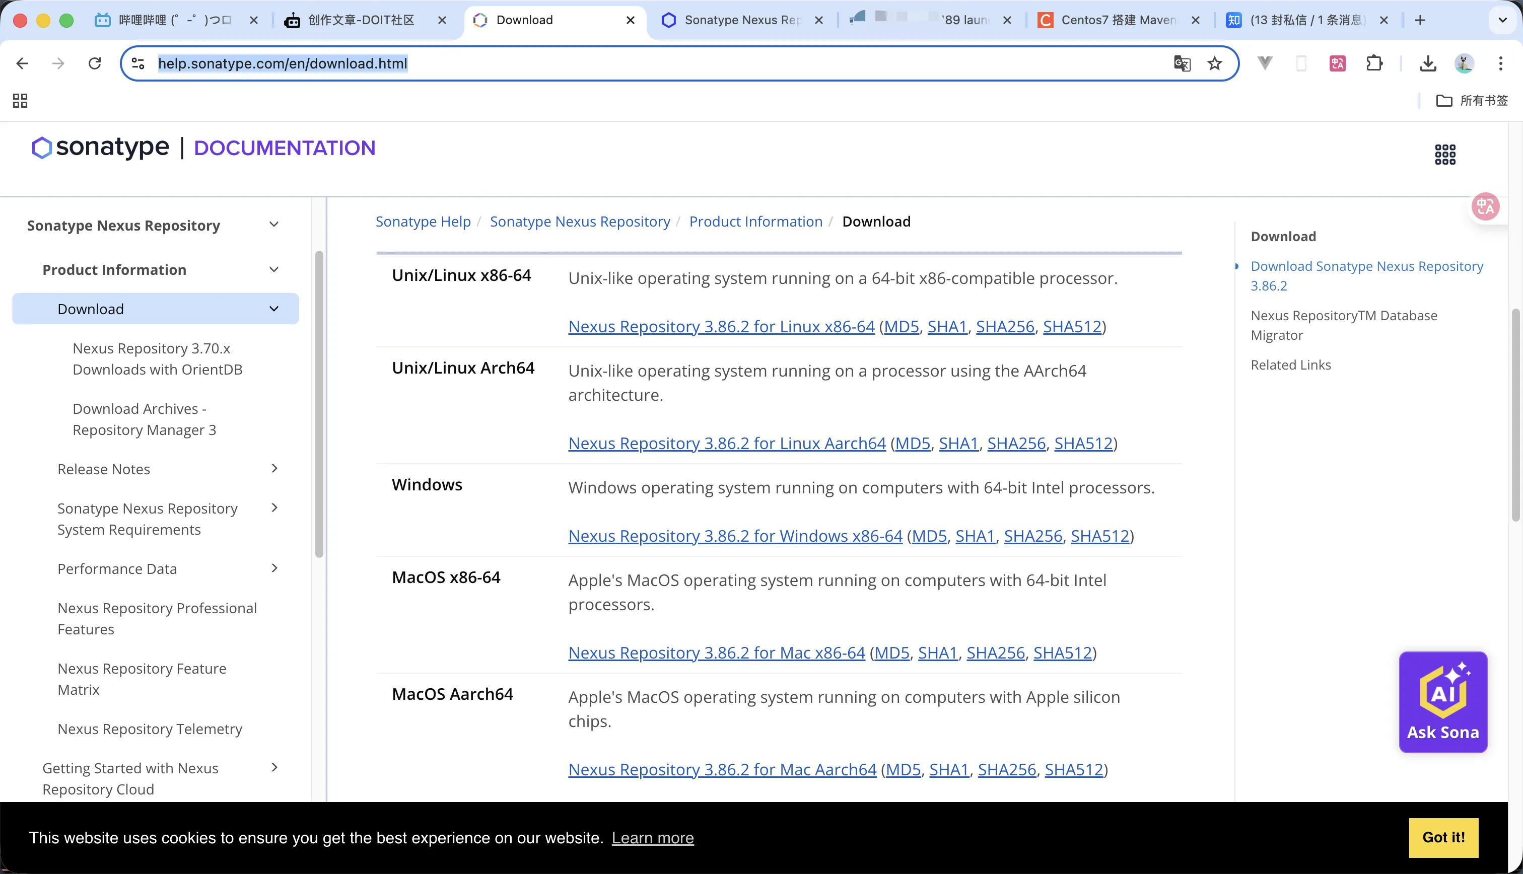Open the Chrome downloads icon
This screenshot has height=874, width=1523.
click(x=1428, y=63)
